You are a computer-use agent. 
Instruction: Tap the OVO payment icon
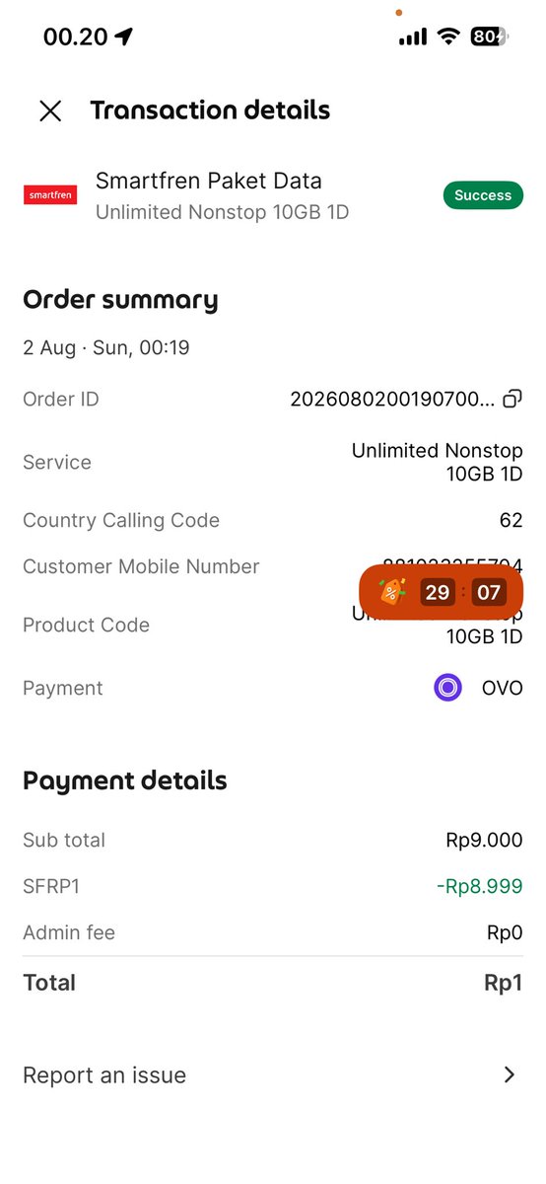(448, 688)
